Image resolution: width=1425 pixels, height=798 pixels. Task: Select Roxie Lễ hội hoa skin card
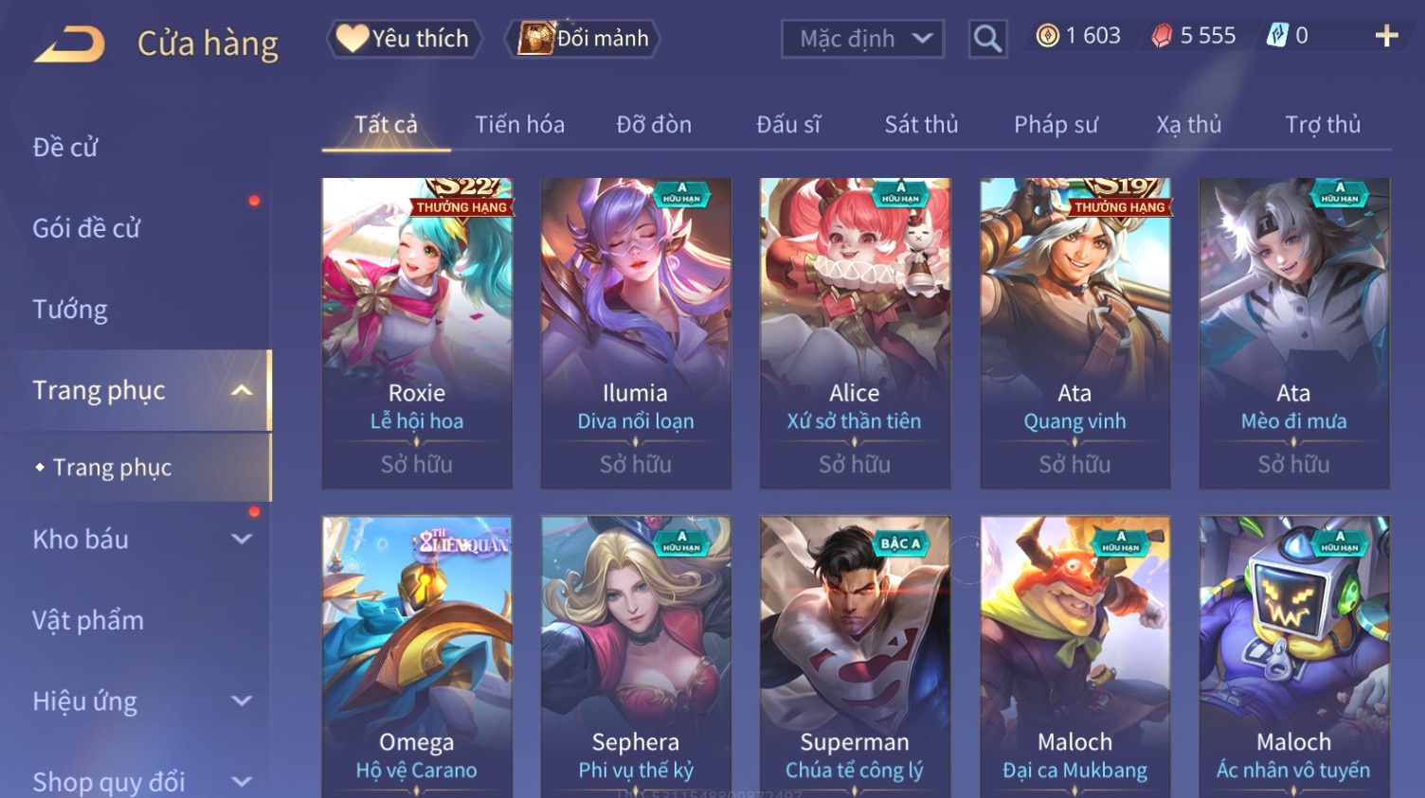(x=417, y=333)
